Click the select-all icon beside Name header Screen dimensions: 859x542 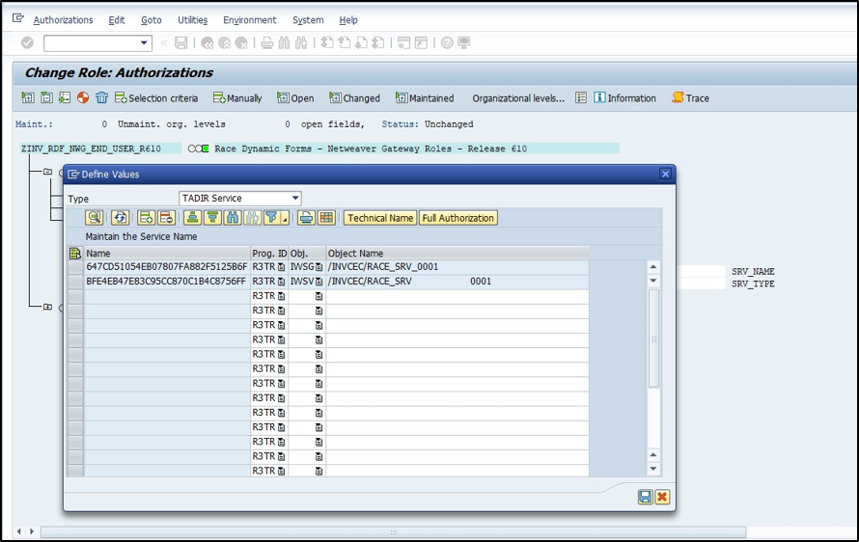(75, 254)
